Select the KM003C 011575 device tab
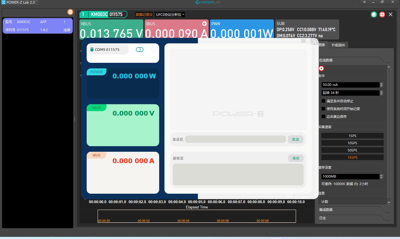 pos(103,14)
